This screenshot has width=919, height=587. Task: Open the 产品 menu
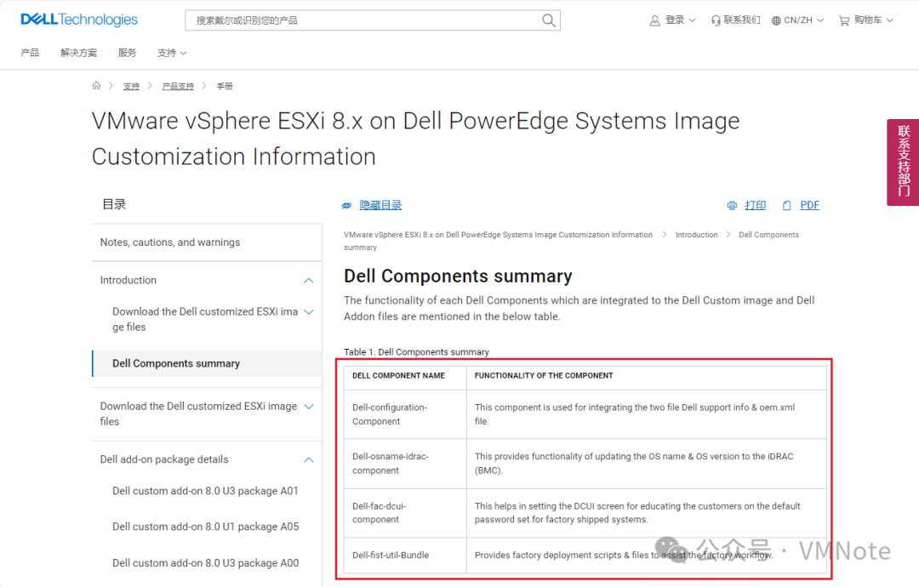pyautogui.click(x=30, y=53)
